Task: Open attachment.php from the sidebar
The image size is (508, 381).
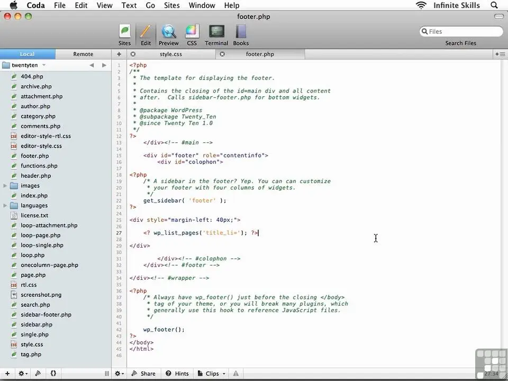Action: click(41, 96)
